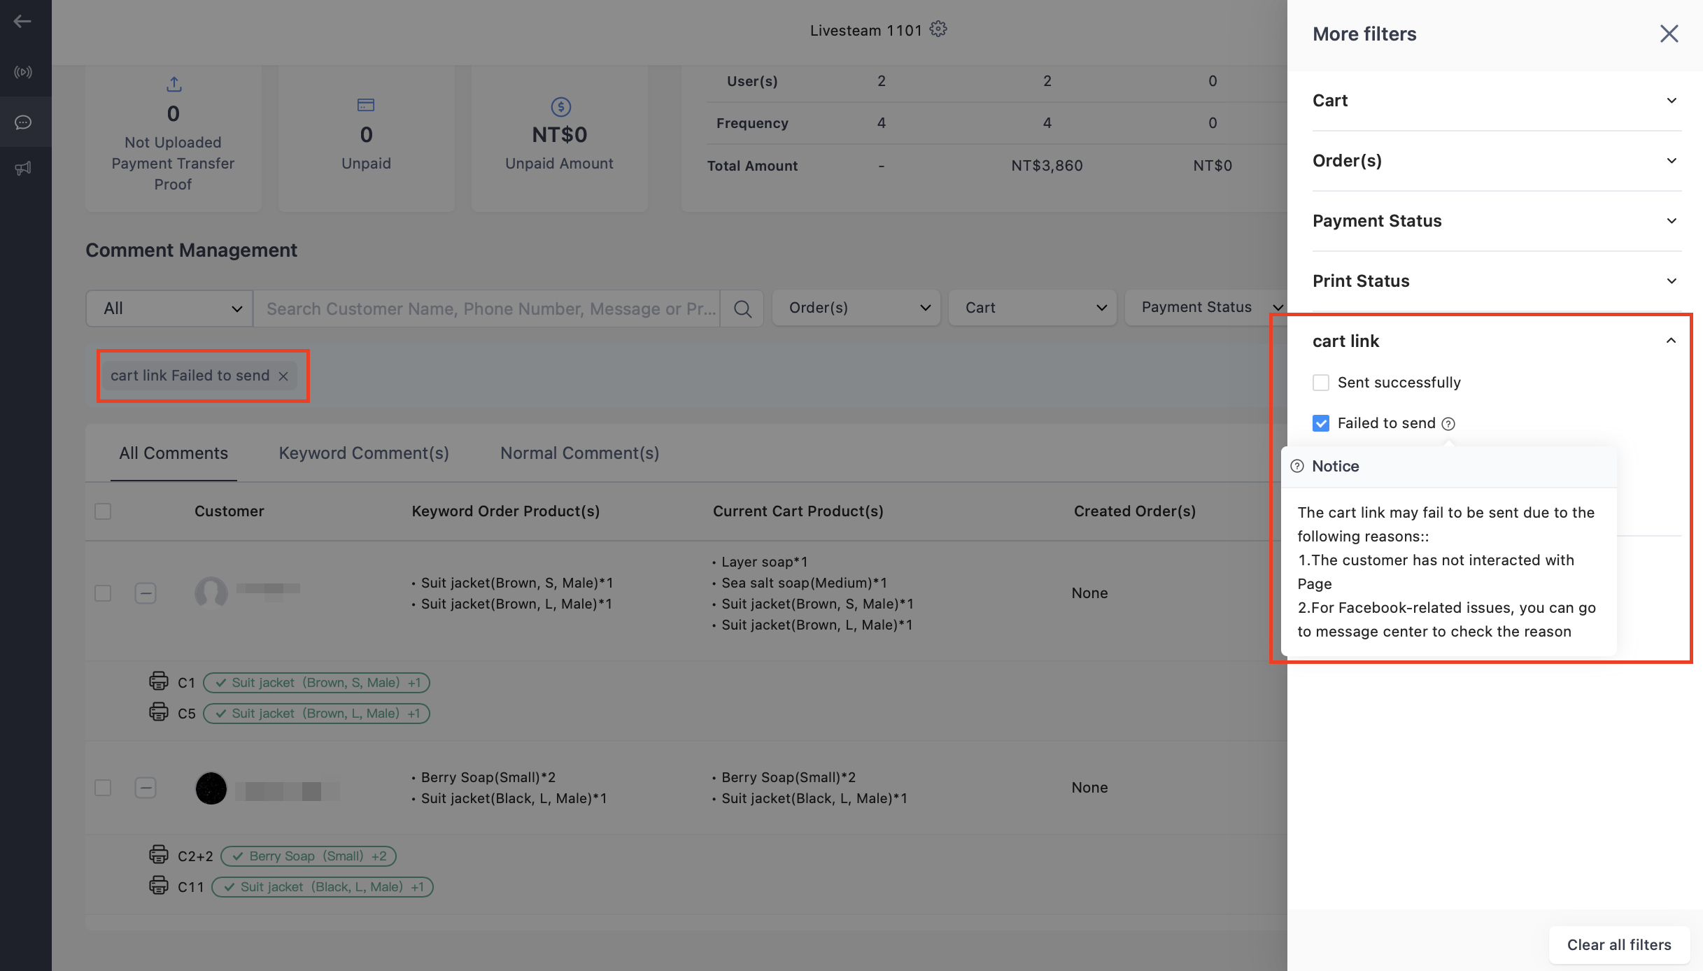Click the Unpaid card icon

tap(366, 105)
